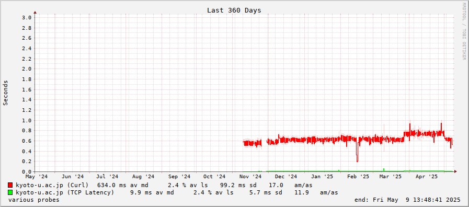The width and height of the screenshot is (469, 207).
Task: Click the green TCP Latency legend swatch
Action: [10, 192]
